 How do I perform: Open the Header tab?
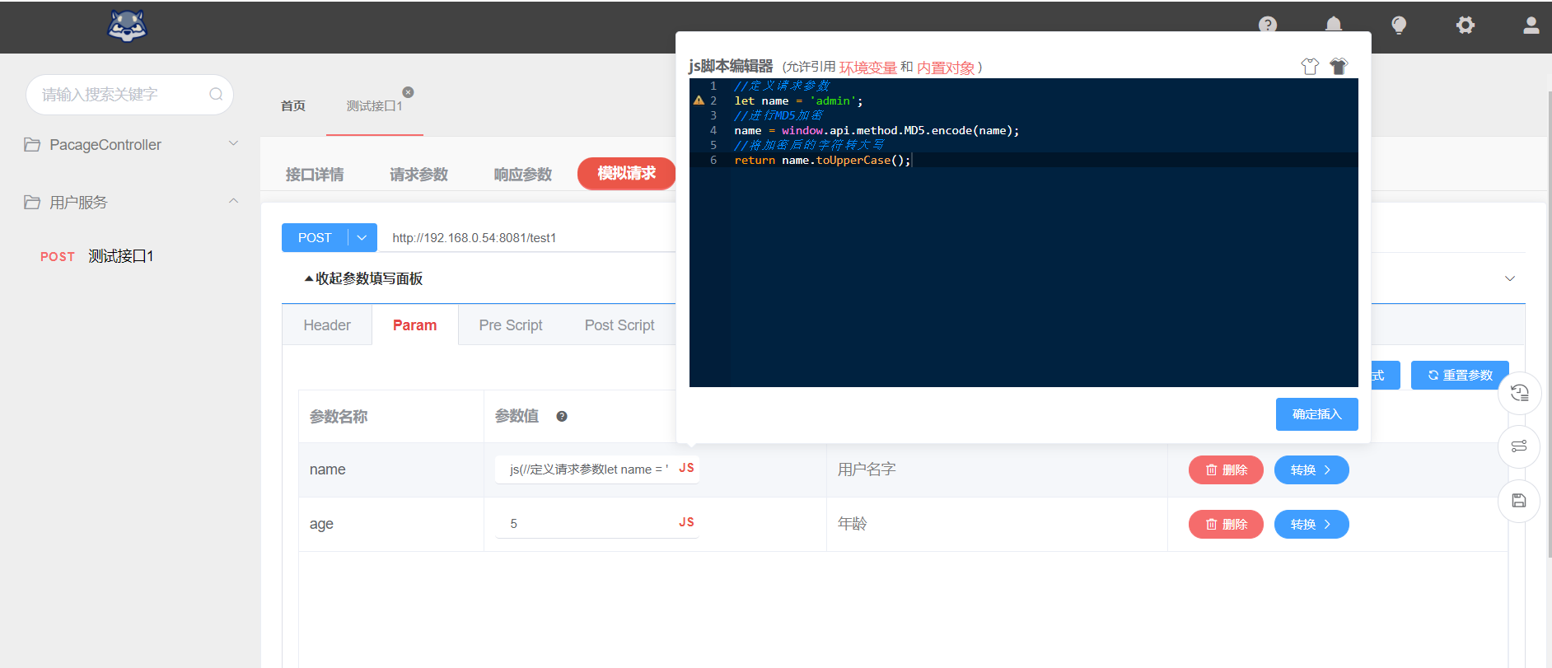327,325
